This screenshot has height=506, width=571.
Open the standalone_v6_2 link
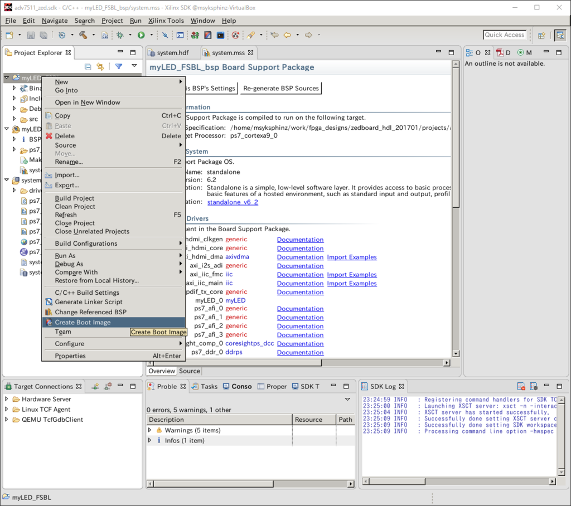(x=233, y=202)
